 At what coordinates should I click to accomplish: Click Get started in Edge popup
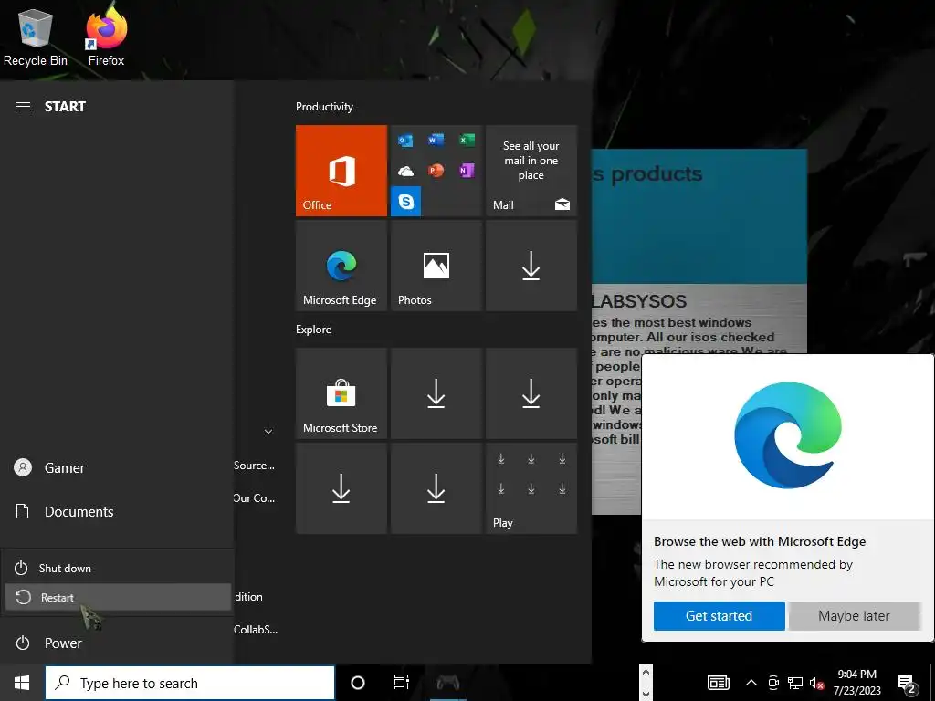pyautogui.click(x=720, y=616)
